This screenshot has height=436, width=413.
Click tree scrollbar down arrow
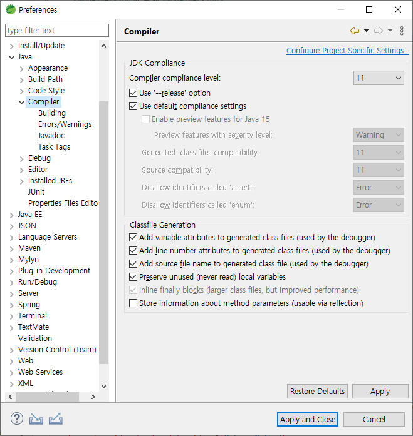[103, 386]
